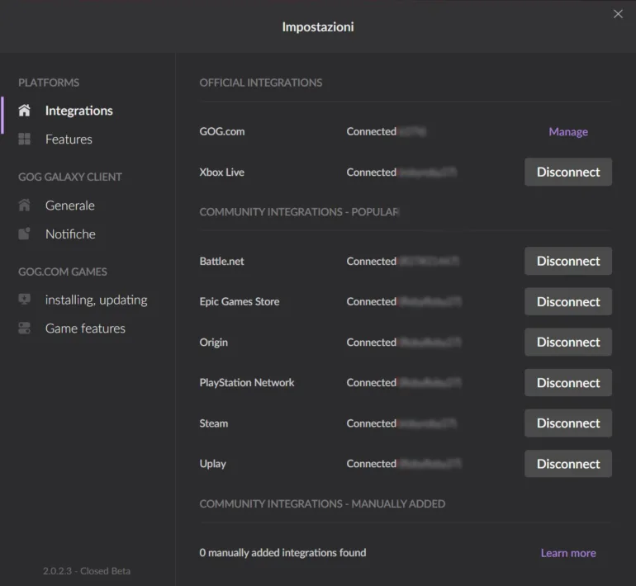
Task: Open the Game features section
Action: pyautogui.click(x=86, y=328)
